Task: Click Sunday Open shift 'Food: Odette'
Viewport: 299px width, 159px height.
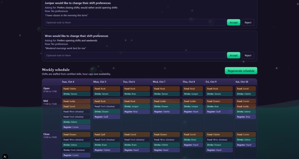Action: click(x=76, y=89)
